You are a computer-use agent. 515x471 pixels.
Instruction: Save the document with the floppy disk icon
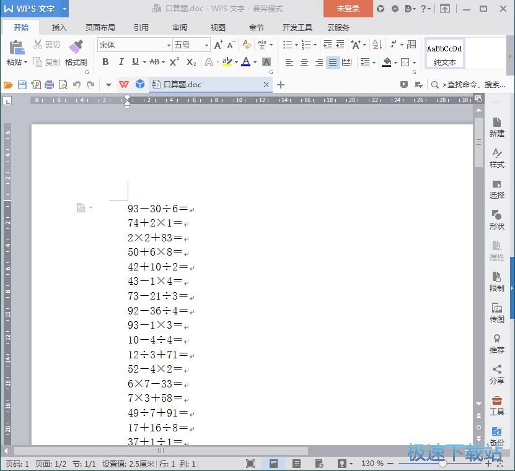pyautogui.click(x=22, y=85)
